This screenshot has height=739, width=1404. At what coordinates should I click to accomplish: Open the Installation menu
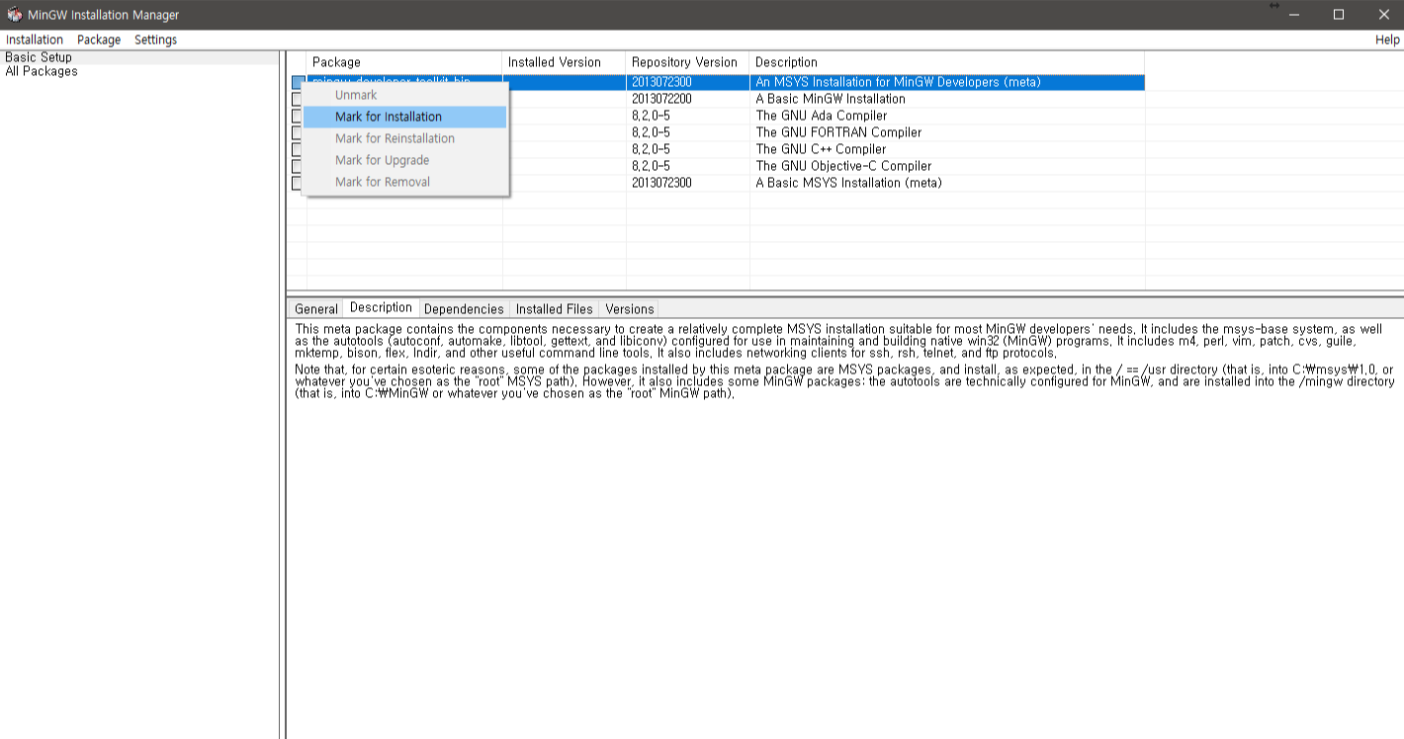coord(35,40)
